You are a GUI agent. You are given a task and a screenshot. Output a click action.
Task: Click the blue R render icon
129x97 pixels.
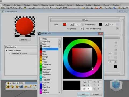click(21, 87)
